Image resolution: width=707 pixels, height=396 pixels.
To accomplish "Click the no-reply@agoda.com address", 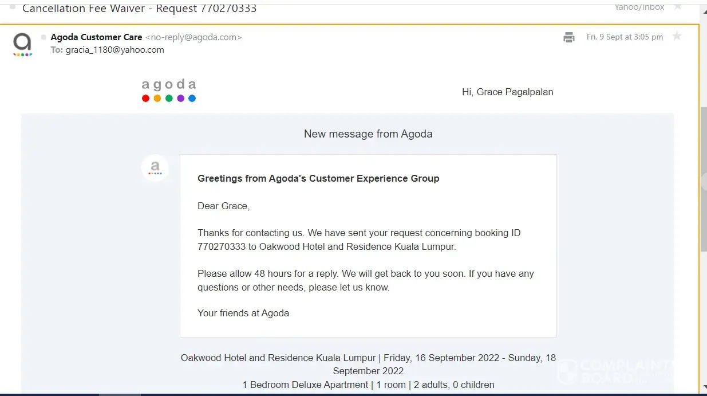I will tap(193, 37).
